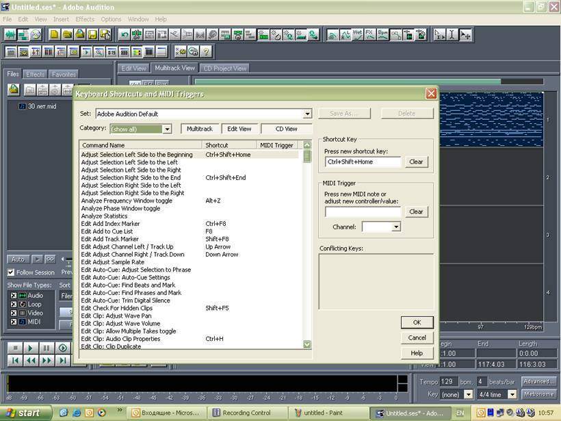Switch to the Edit View tab in dialog

click(239, 129)
